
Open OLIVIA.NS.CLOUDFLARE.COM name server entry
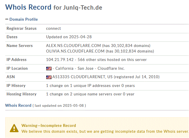(75, 51)
